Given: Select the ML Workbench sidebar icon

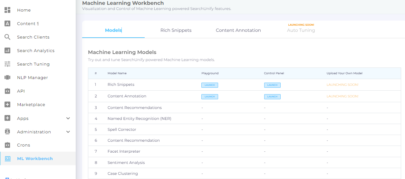Looking at the screenshot, I should 8,158.
